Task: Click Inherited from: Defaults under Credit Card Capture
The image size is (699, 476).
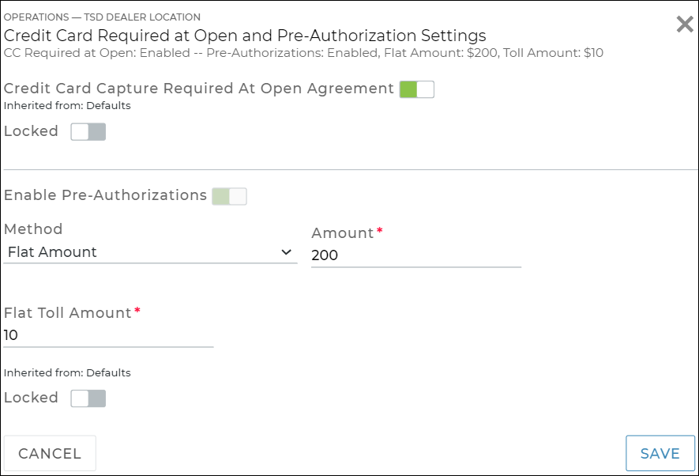Action: click(x=67, y=105)
